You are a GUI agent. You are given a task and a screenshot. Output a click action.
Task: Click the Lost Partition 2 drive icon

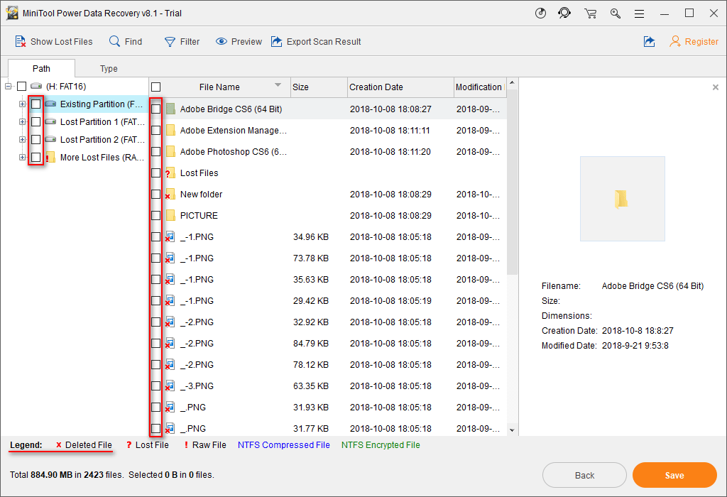pyautogui.click(x=50, y=139)
